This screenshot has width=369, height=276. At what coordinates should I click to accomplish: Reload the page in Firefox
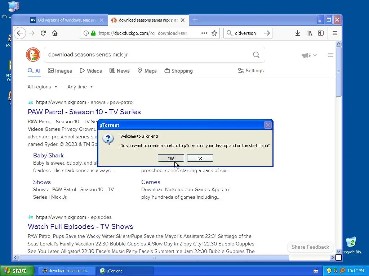[43, 33]
